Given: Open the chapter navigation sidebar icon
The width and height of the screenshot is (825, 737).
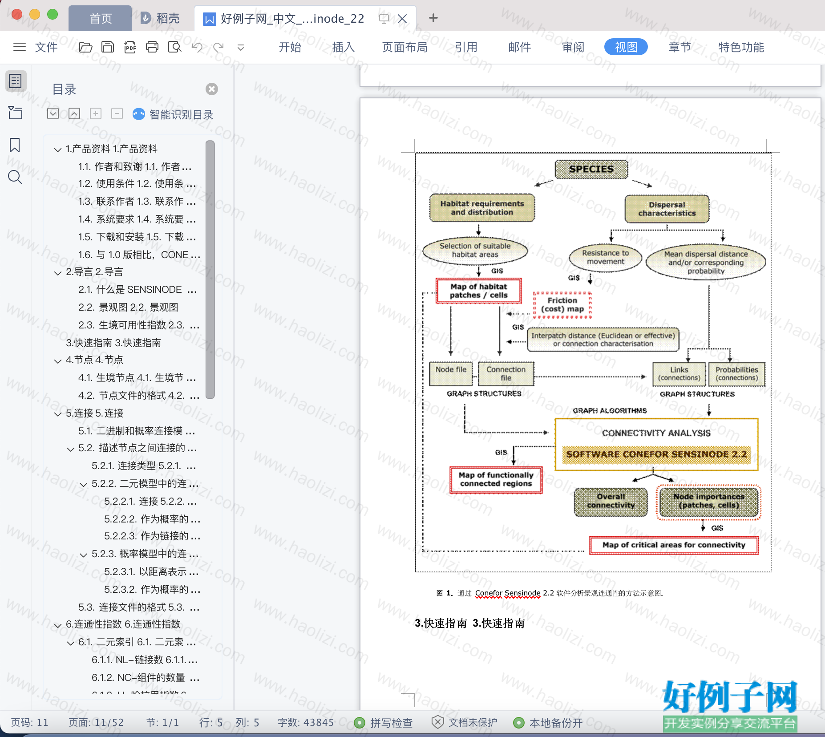Looking at the screenshot, I should pyautogui.click(x=15, y=113).
